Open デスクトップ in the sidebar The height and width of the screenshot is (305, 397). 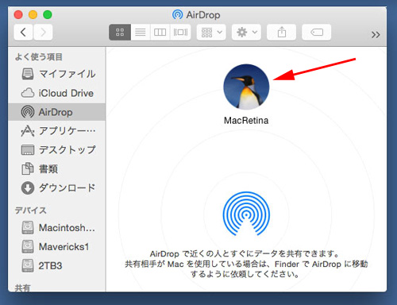coord(57,150)
